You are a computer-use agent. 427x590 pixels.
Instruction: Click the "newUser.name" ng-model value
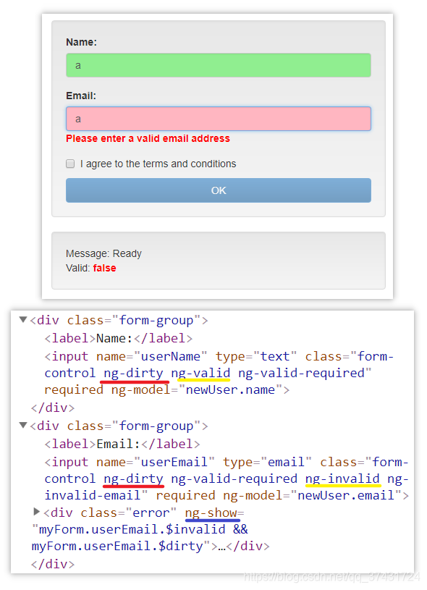(230, 389)
